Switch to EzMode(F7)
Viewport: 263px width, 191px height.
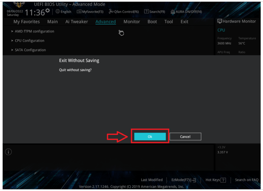coord(183,180)
